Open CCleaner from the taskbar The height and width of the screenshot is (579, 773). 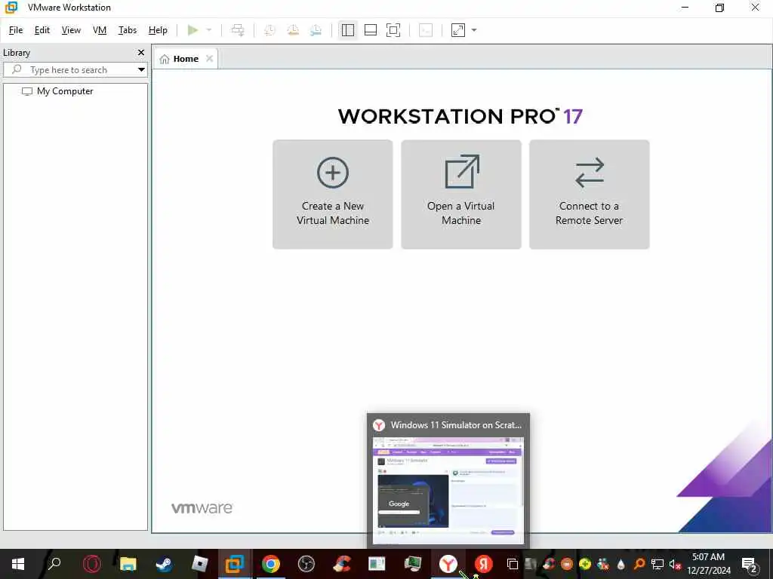point(342,564)
